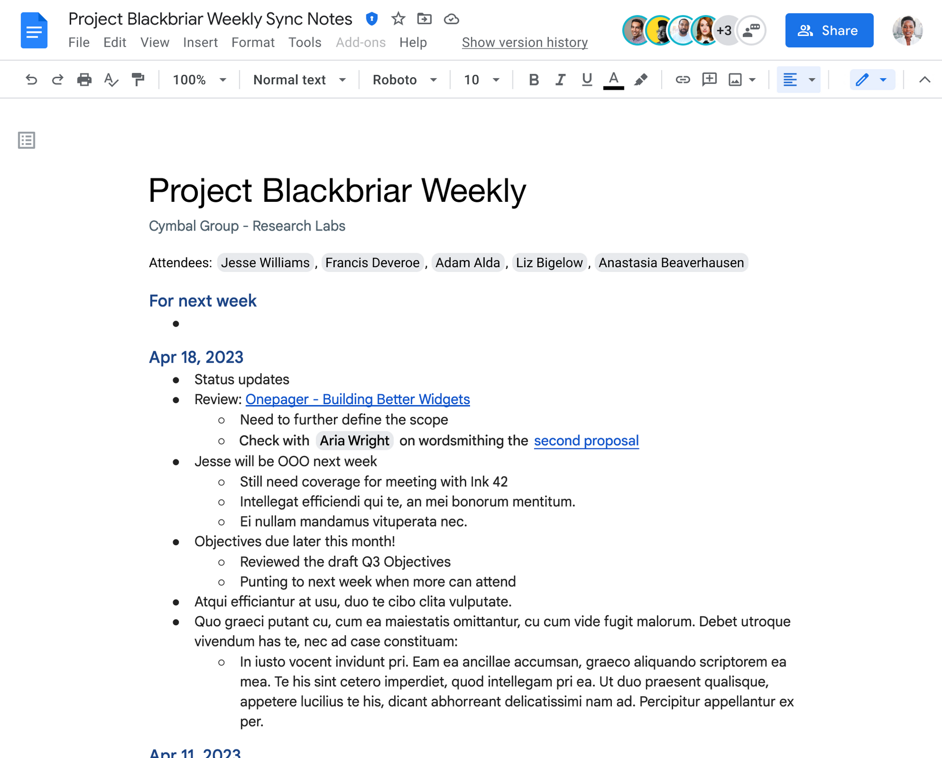Click the Francis Deveroe attendee chip
The width and height of the screenshot is (942, 758).
(373, 263)
